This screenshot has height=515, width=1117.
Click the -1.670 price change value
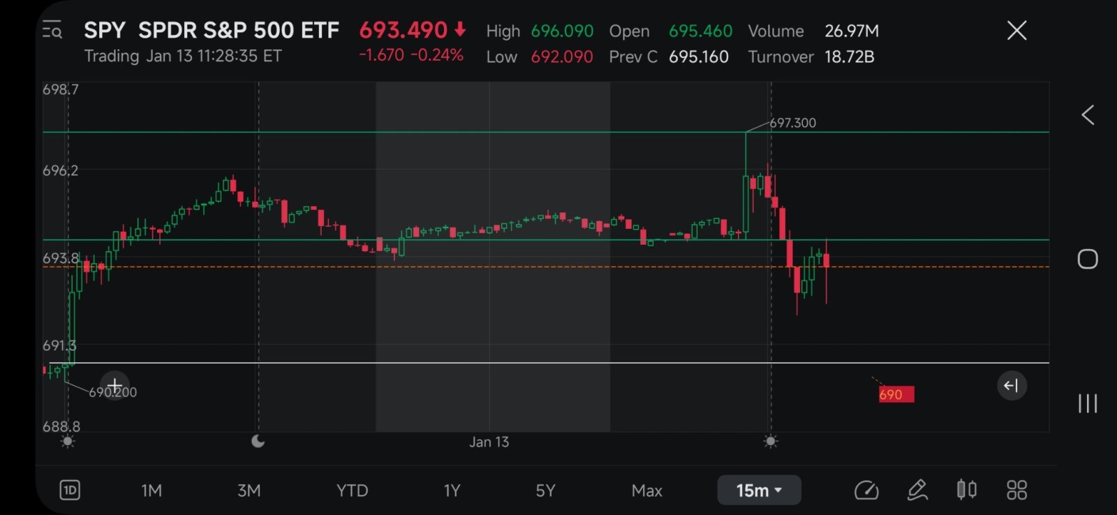coord(381,55)
